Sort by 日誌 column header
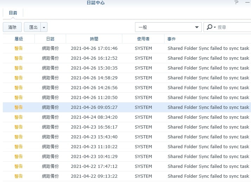Image resolution: width=251 pixels, height=183 pixels. tap(50, 39)
